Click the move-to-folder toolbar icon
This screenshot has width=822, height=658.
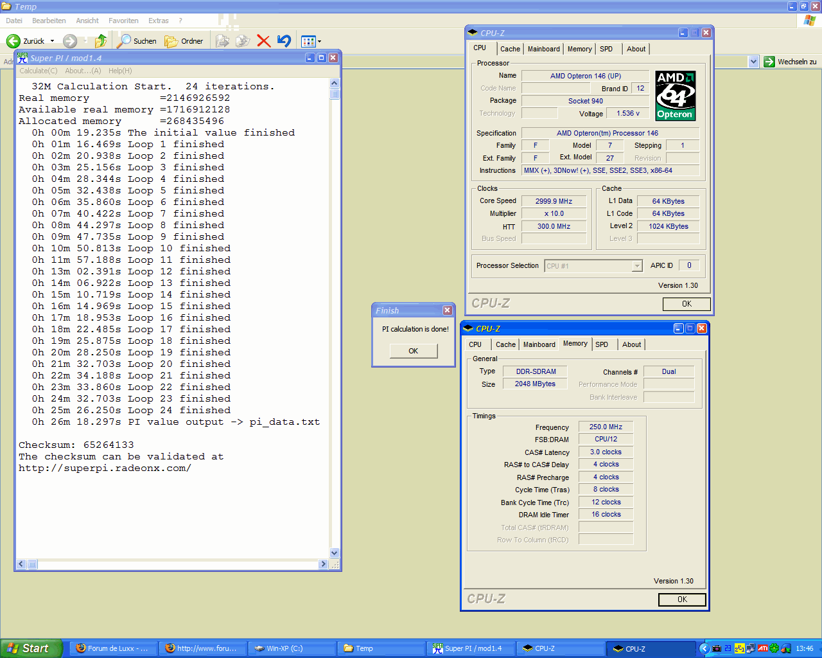coord(223,41)
